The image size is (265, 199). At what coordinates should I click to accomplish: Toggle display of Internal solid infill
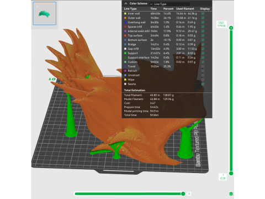click(x=203, y=31)
